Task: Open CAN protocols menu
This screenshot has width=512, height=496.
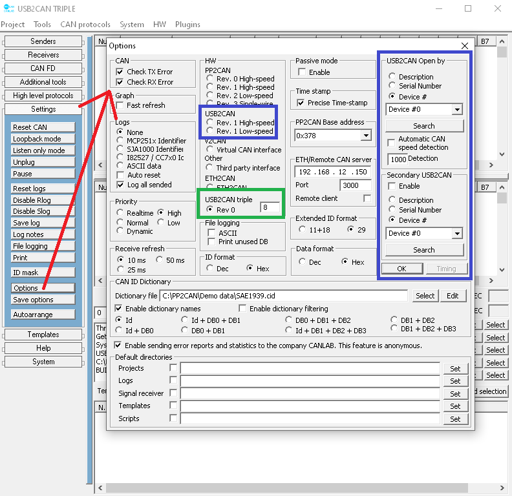Action: (x=85, y=25)
